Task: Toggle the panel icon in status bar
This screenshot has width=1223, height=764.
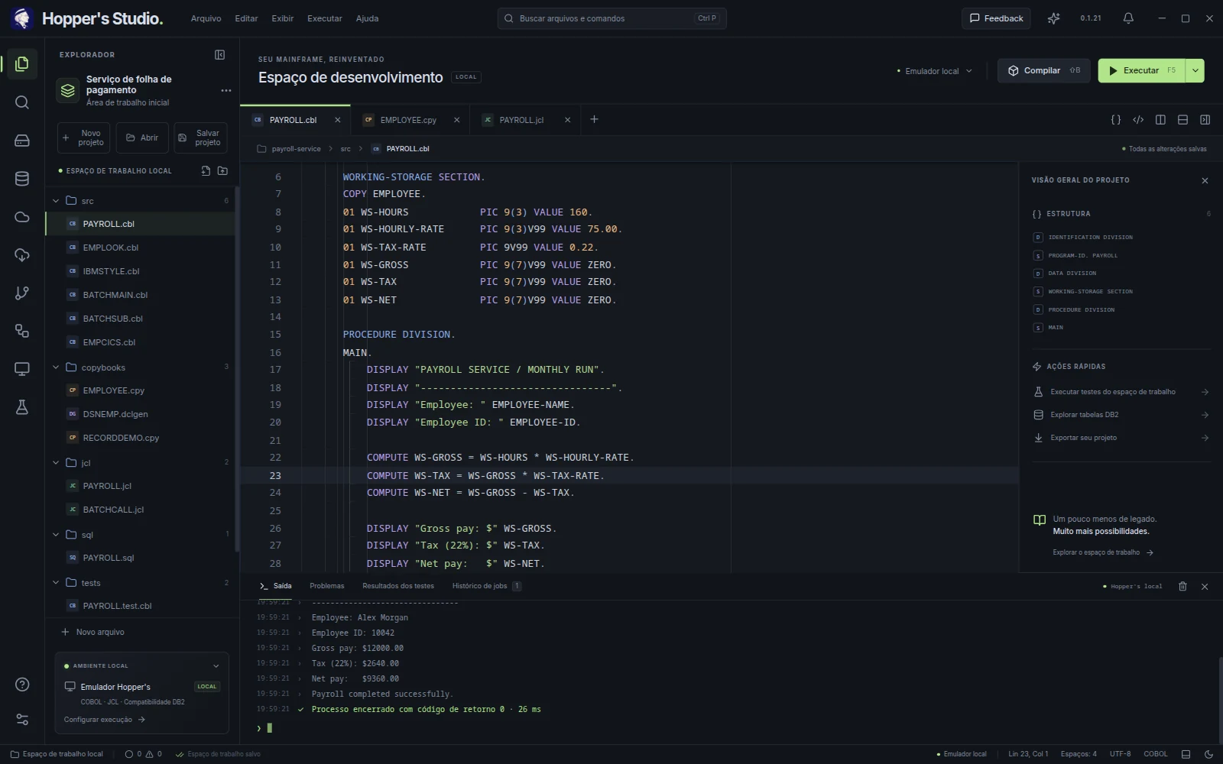Action: pyautogui.click(x=1186, y=754)
